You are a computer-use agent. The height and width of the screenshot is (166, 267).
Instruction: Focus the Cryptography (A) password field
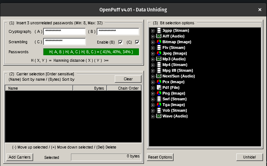(64, 31)
